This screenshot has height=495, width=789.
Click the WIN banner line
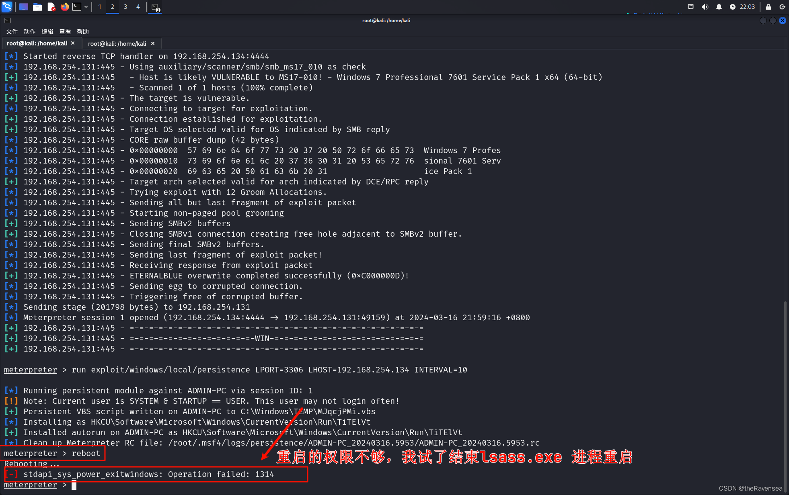click(x=214, y=338)
